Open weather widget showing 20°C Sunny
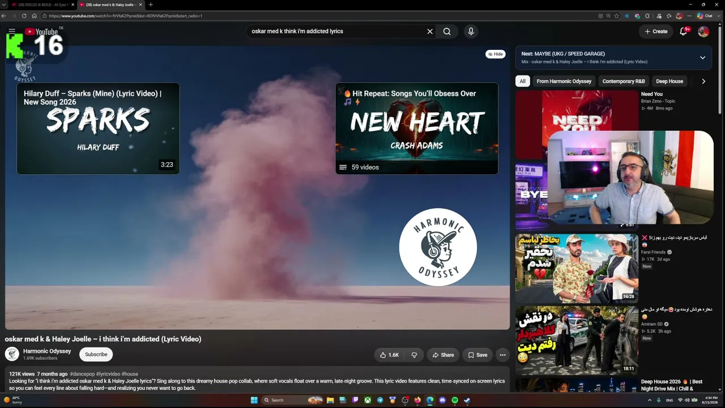 pos(13,400)
